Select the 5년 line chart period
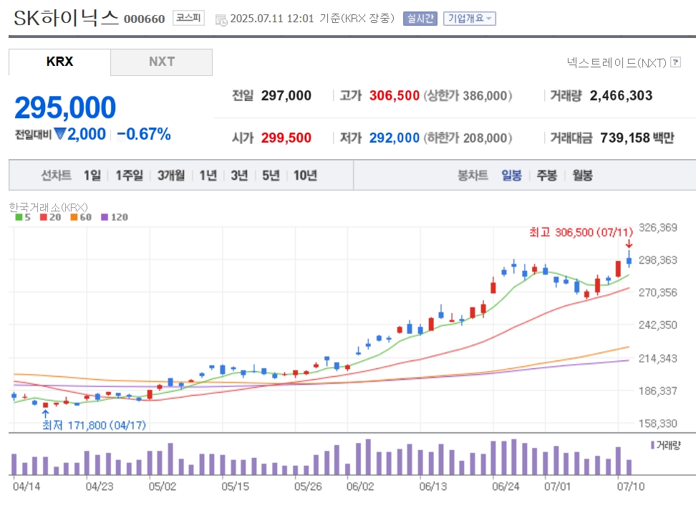Viewport: 696px width, 511px height. 271,175
